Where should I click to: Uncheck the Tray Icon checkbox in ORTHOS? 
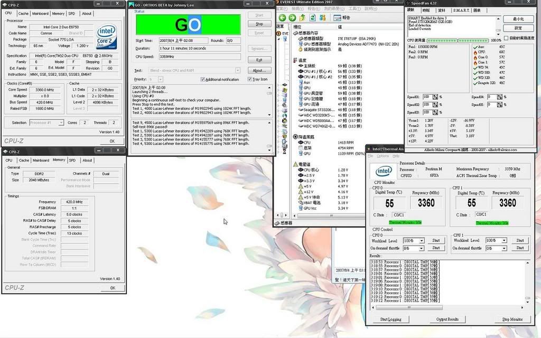pos(250,79)
